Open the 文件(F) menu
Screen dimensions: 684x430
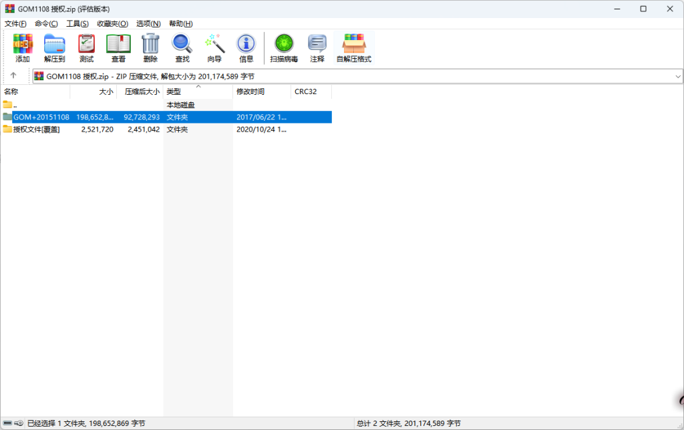15,23
